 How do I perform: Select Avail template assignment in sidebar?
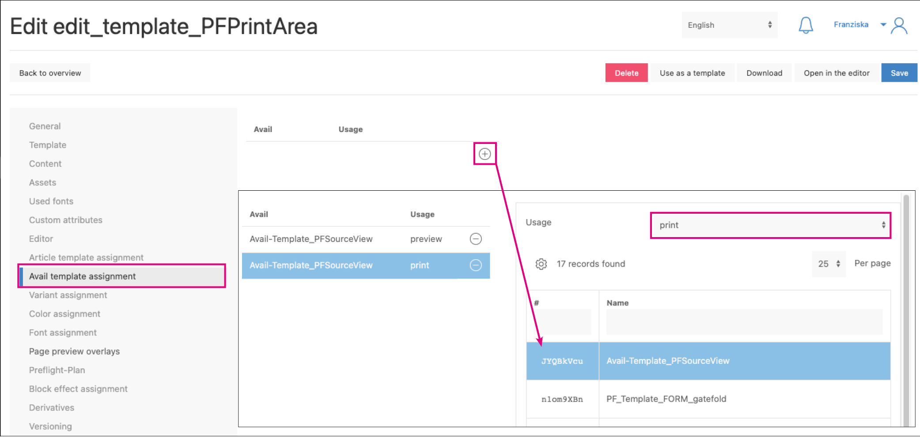(83, 276)
